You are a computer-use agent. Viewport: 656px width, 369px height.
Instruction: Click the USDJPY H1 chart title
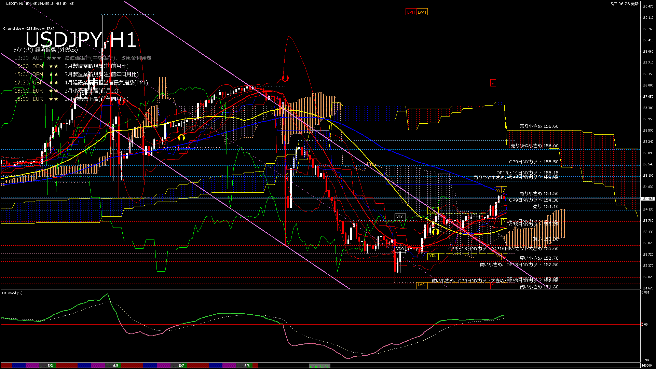(x=81, y=39)
